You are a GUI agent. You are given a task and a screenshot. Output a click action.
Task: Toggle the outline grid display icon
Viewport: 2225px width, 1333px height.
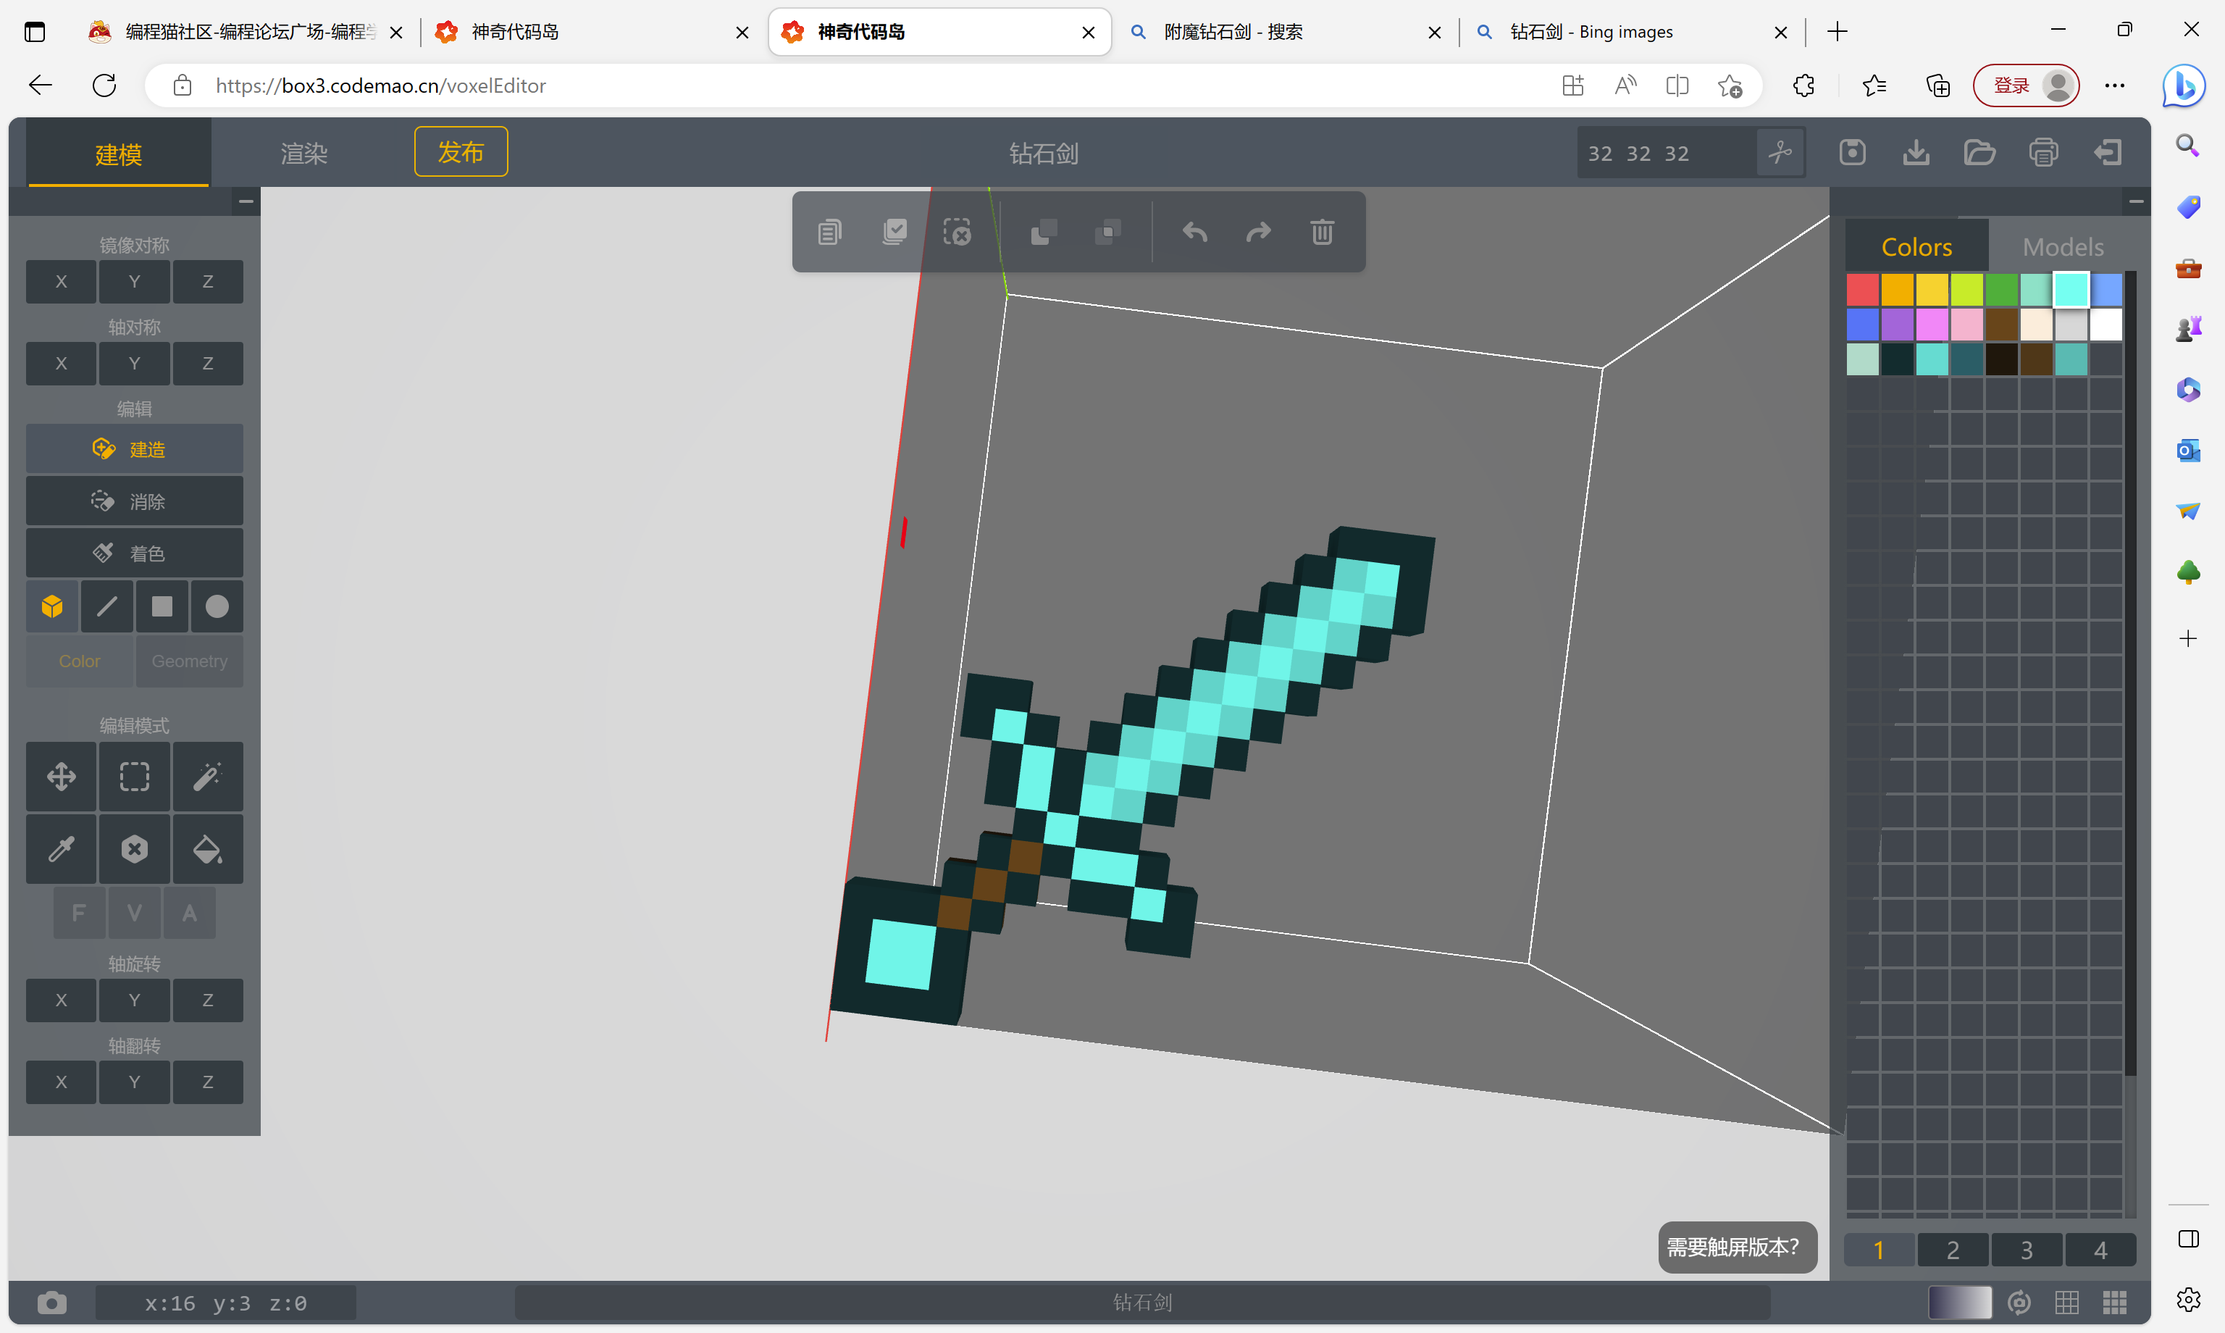coord(2067,1303)
